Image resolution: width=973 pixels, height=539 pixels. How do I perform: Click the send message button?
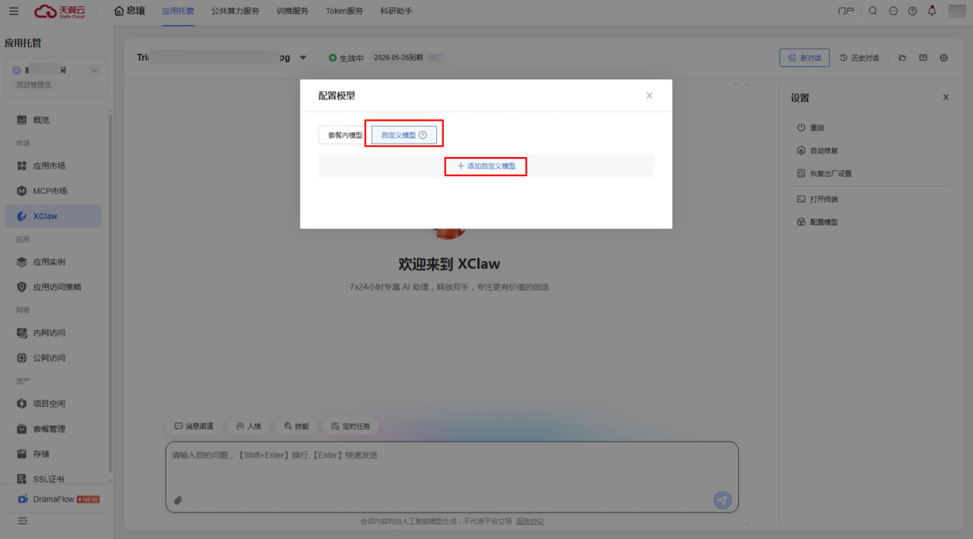pos(722,500)
